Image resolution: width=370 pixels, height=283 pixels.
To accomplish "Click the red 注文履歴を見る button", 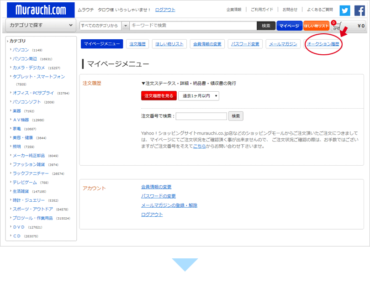I will [x=159, y=96].
